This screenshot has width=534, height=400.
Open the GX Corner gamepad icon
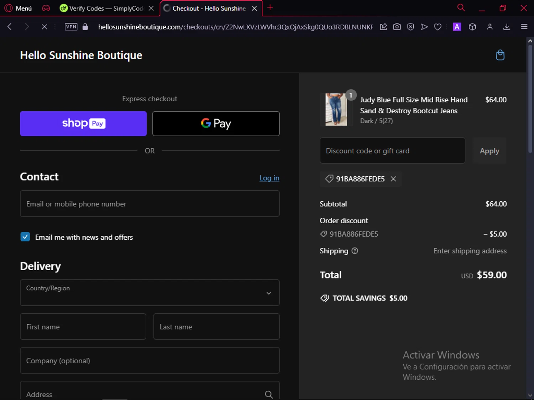click(46, 8)
